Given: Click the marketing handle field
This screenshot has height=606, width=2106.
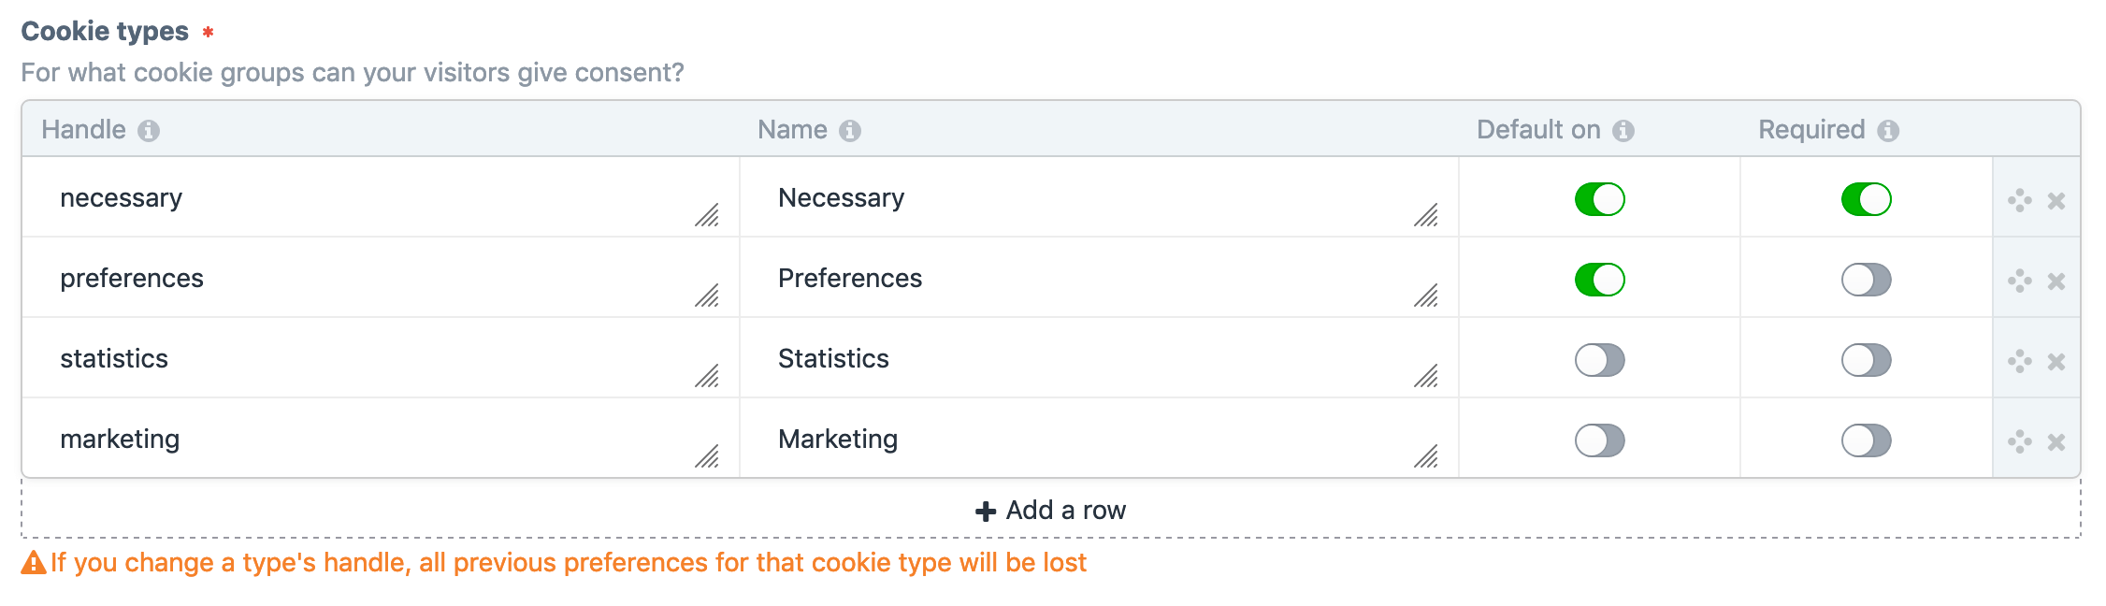Looking at the screenshot, I should point(382,439).
